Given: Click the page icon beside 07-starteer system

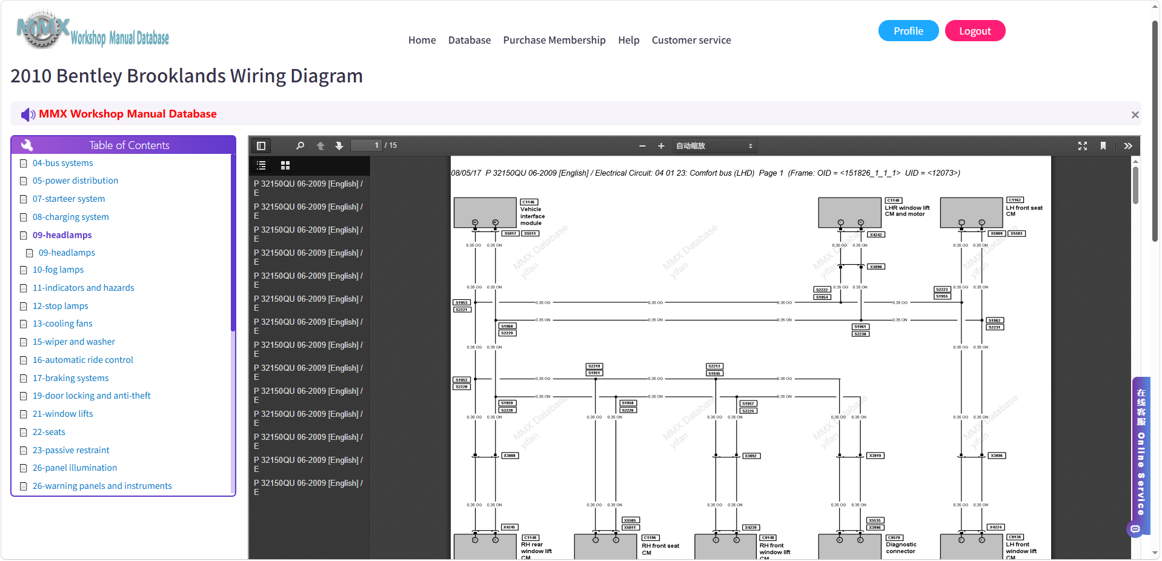Looking at the screenshot, I should (x=24, y=199).
